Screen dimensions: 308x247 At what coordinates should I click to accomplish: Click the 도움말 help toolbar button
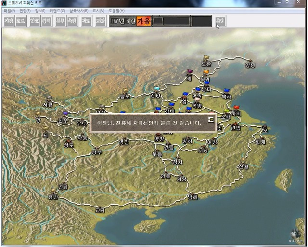[x=100, y=21]
